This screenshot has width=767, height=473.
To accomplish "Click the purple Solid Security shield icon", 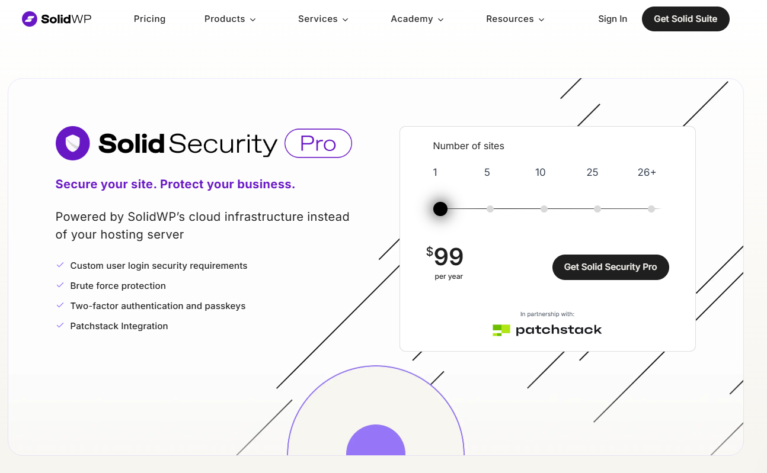I will [x=72, y=143].
